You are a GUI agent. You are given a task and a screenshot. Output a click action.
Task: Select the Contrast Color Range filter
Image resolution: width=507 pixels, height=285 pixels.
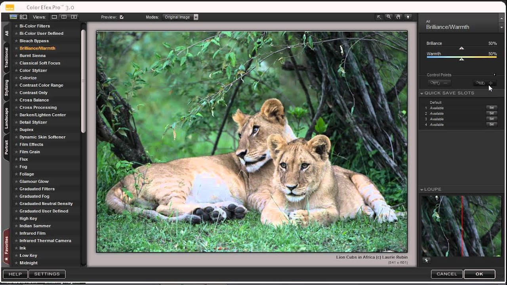point(41,85)
